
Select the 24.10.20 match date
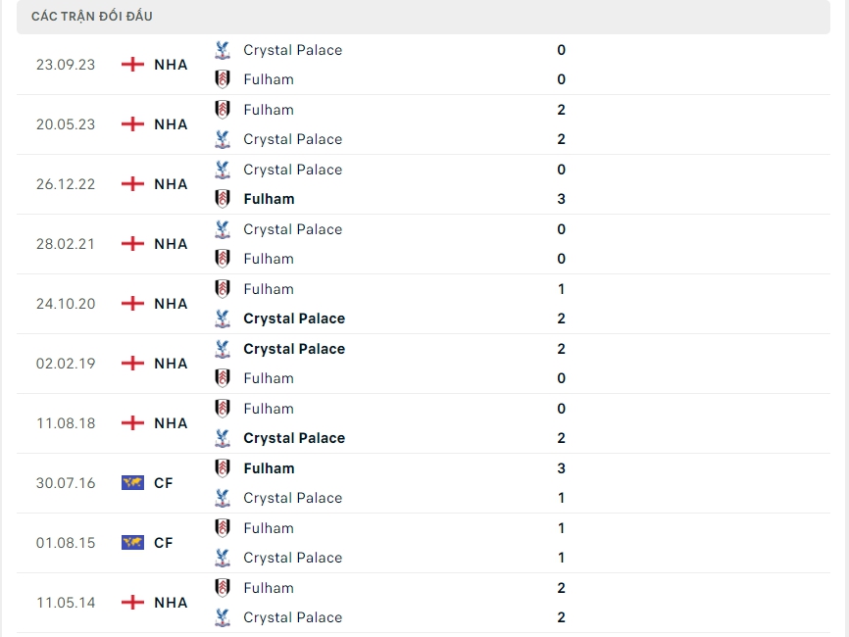coord(66,304)
